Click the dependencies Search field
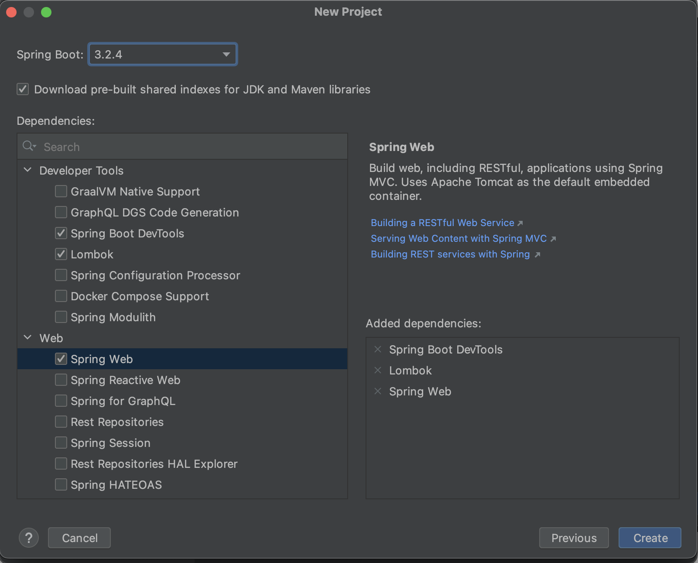 click(x=182, y=147)
